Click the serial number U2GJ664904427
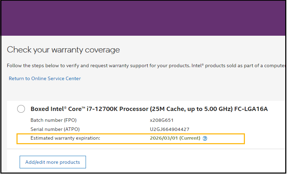The width and height of the screenshot is (287, 175). pyautogui.click(x=169, y=129)
